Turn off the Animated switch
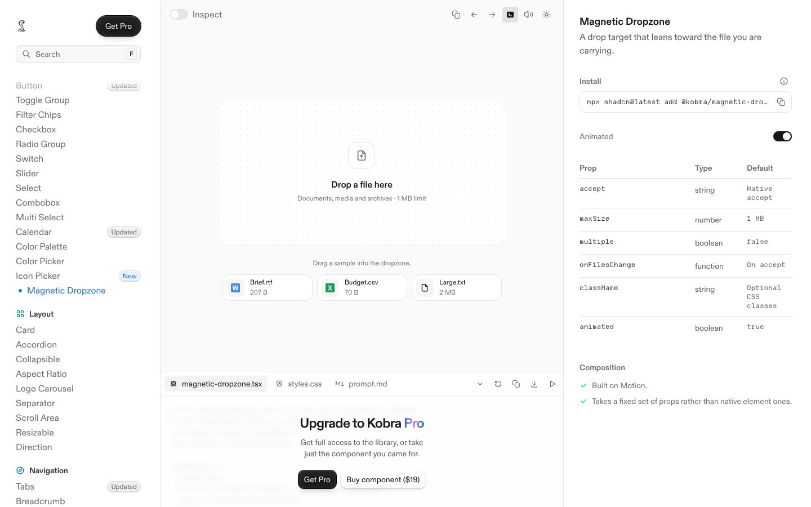The width and height of the screenshot is (811, 507). (x=782, y=136)
